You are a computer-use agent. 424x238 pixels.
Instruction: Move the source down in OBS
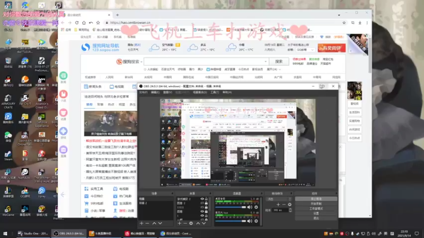coord(204,223)
